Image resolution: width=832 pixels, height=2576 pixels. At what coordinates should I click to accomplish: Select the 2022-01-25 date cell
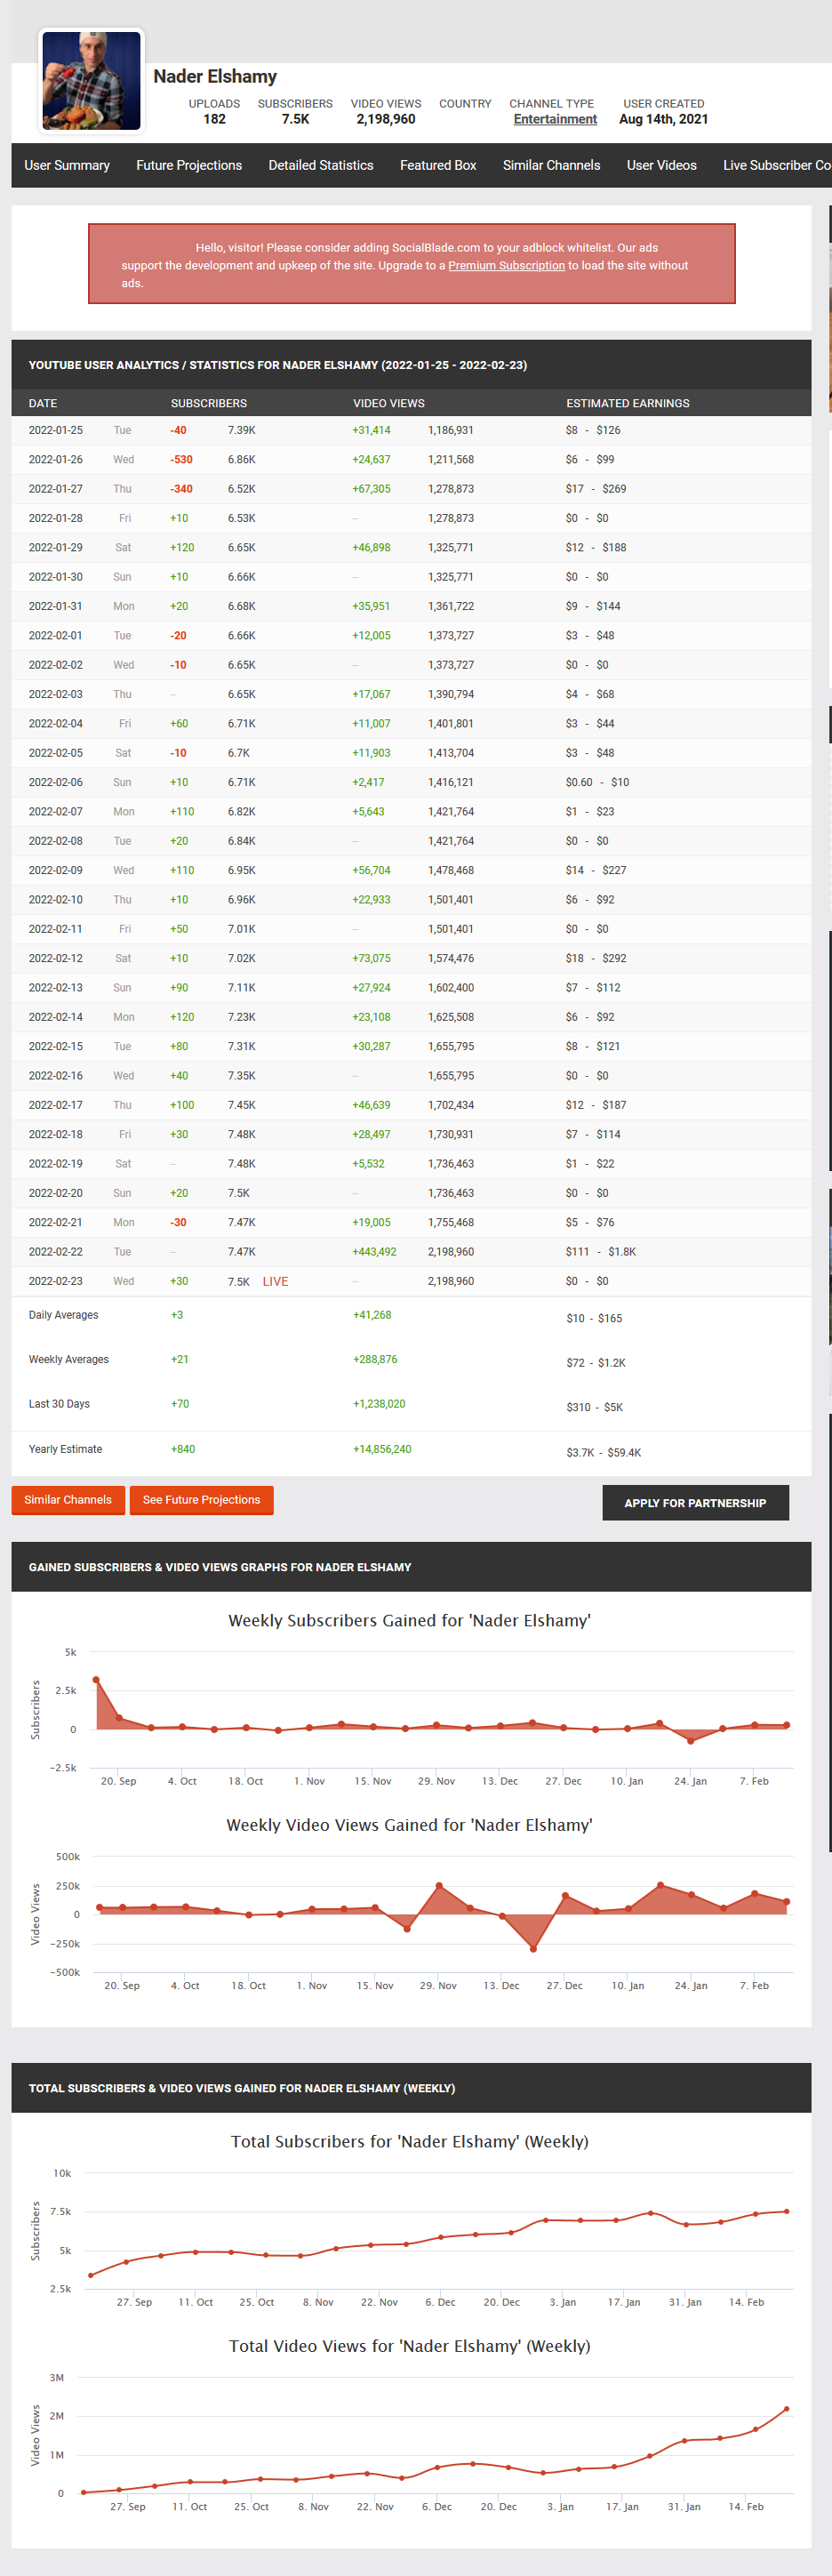pos(56,430)
